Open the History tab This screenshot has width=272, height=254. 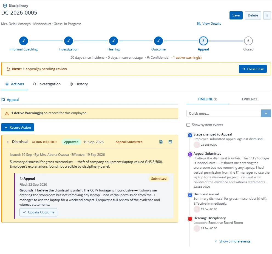pyautogui.click(x=79, y=84)
